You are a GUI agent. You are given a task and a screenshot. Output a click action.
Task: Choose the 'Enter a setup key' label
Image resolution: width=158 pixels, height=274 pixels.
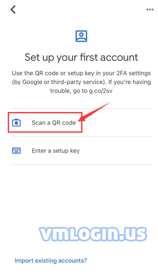pos(55,151)
